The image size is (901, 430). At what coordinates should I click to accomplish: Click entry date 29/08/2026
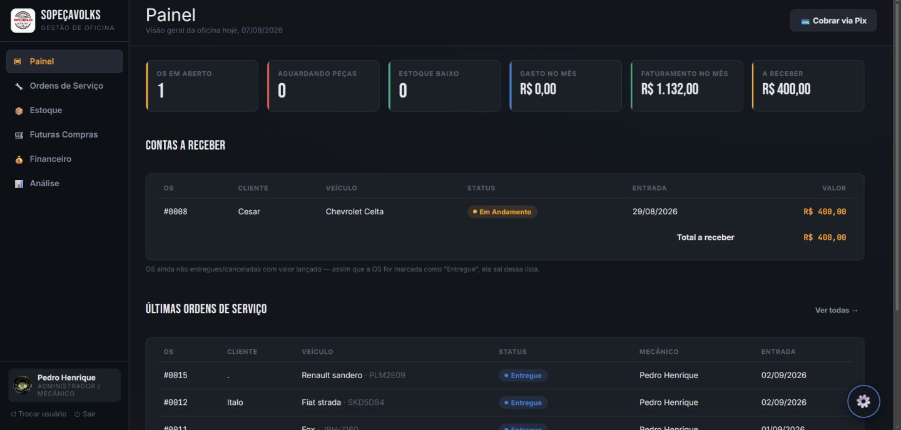tap(655, 211)
